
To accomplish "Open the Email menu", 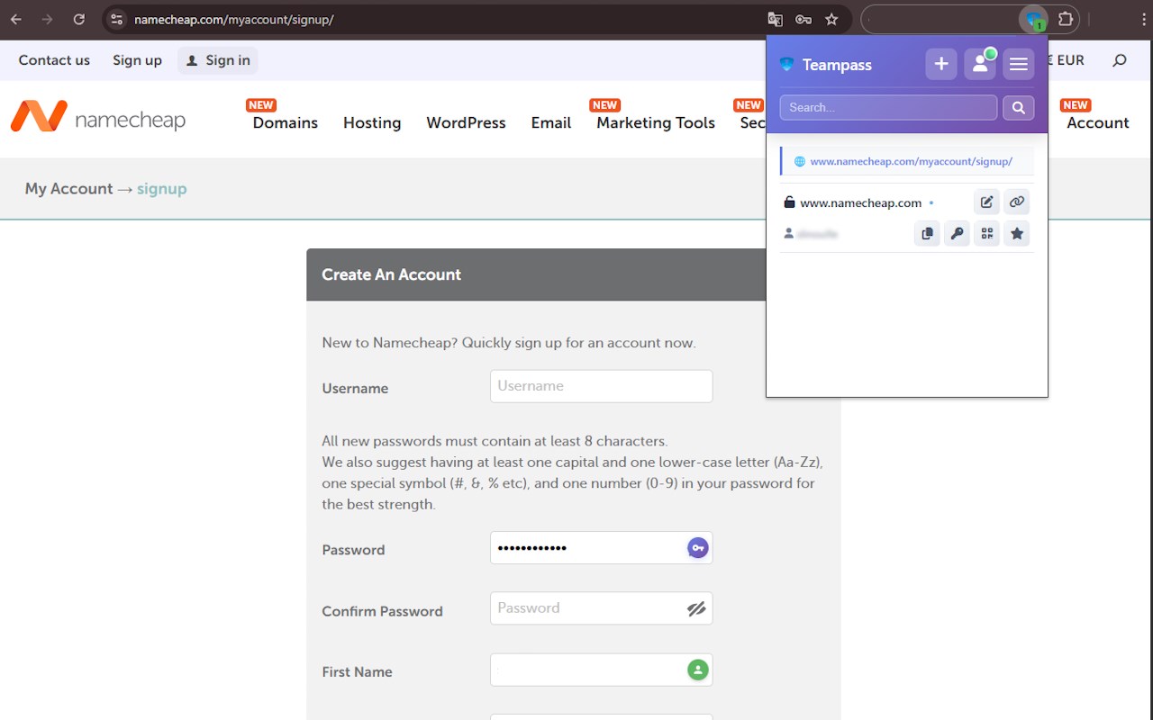I will pos(551,122).
